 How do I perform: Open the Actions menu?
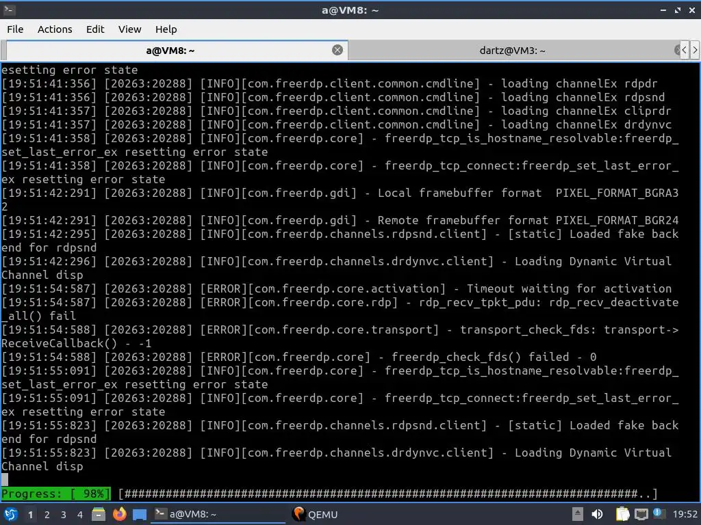[x=55, y=29]
